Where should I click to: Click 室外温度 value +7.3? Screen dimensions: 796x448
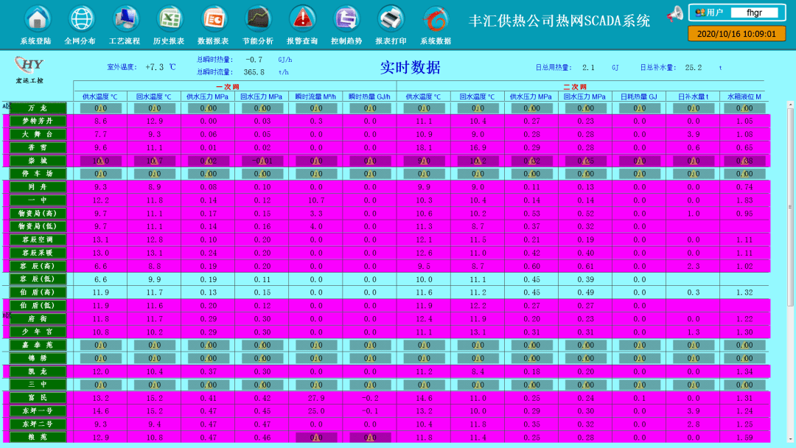[154, 67]
